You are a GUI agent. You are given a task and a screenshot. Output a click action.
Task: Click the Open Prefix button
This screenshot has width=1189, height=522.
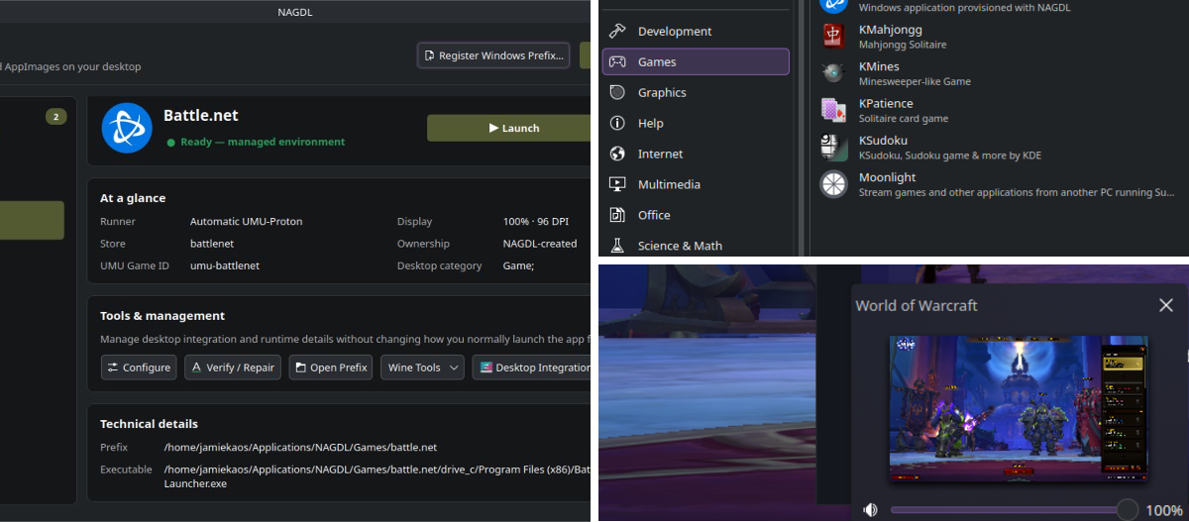(332, 367)
